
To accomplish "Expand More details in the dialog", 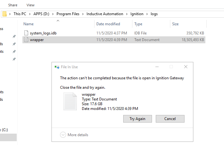I will point(74,135).
